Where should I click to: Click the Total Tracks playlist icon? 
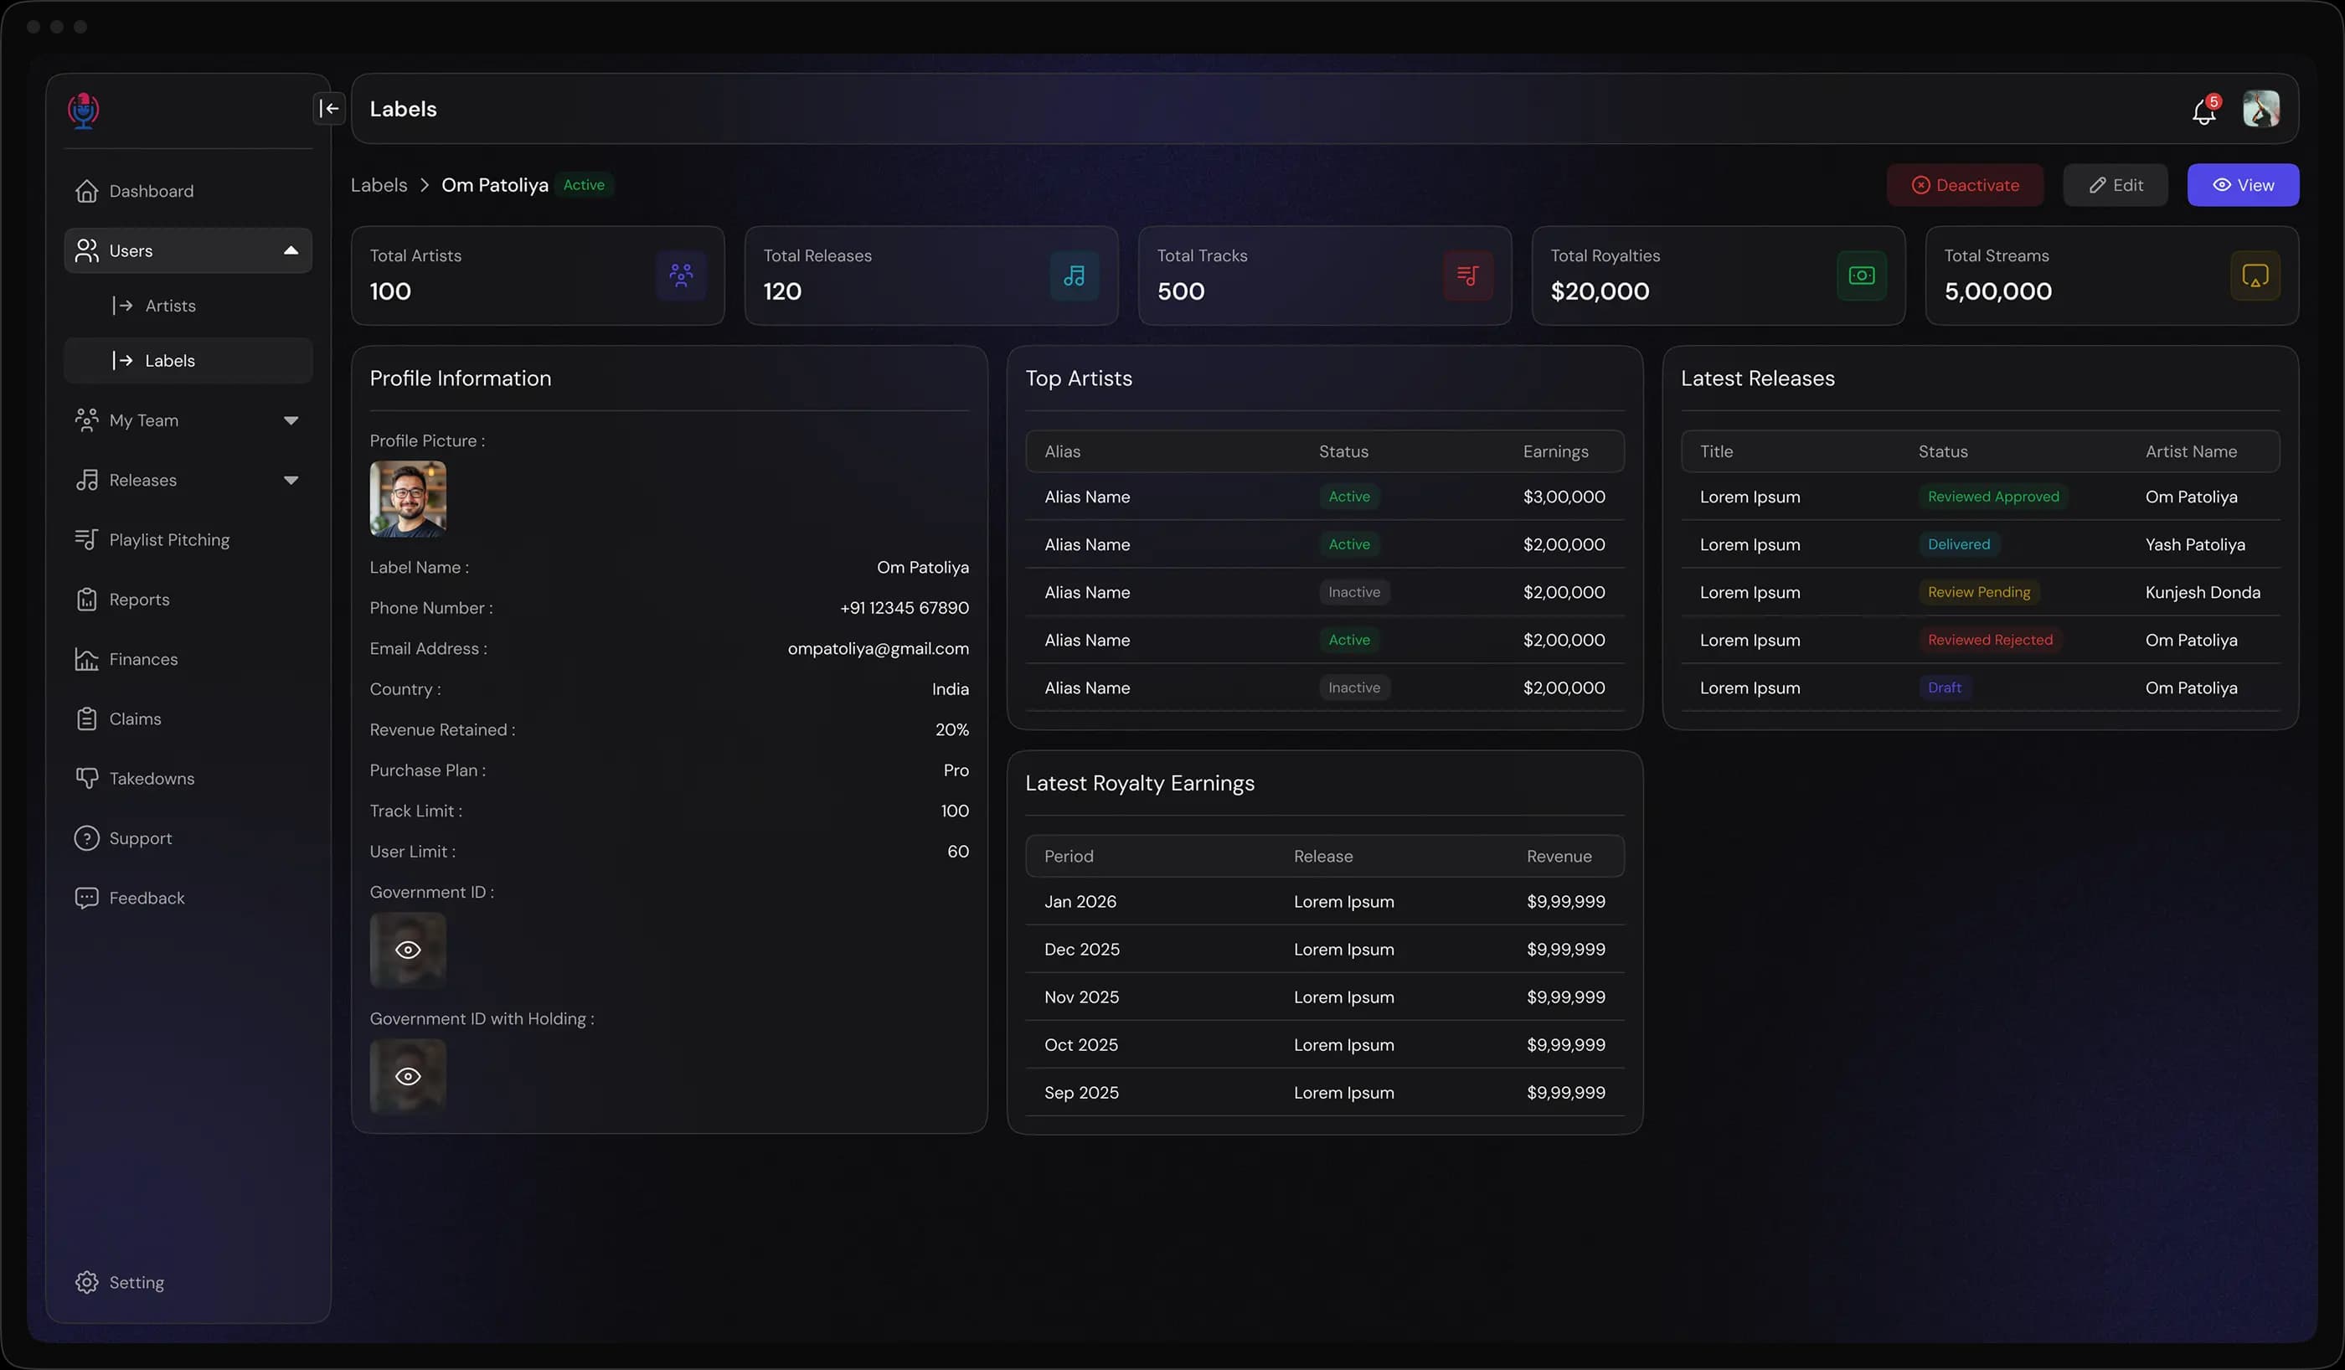(x=1468, y=276)
